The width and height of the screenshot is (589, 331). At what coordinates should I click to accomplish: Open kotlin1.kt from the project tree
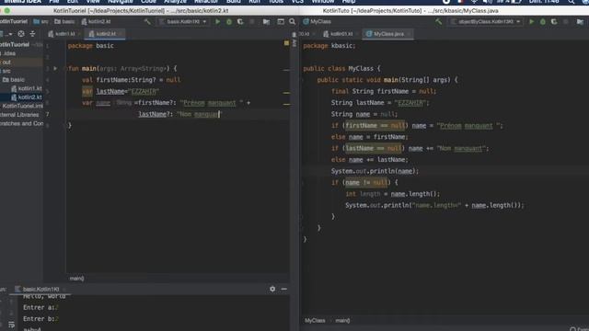[27, 88]
